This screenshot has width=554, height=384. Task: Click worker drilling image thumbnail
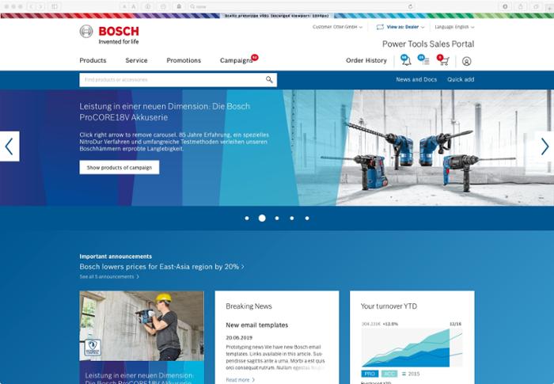click(142, 326)
